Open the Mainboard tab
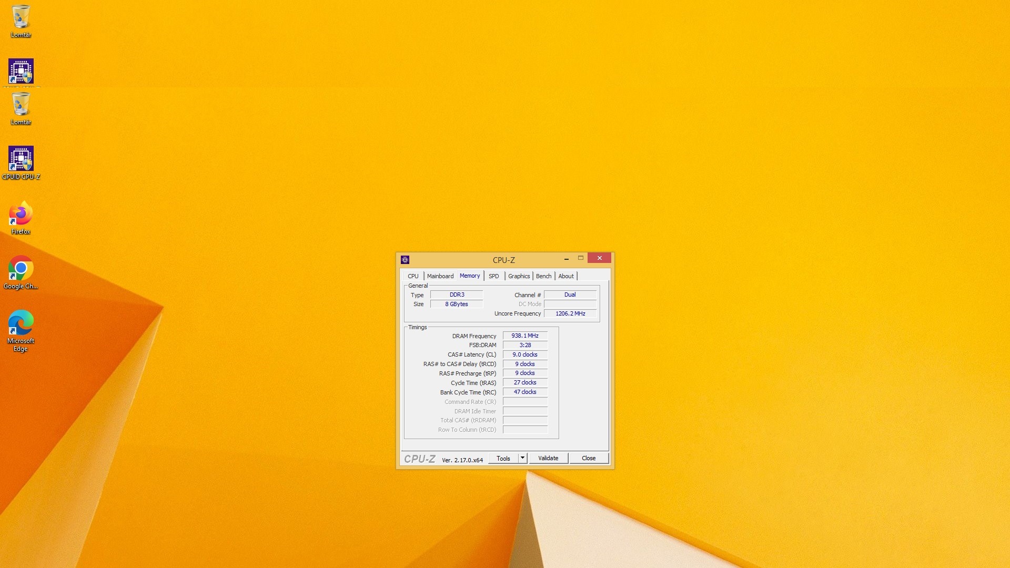The width and height of the screenshot is (1010, 568). [x=440, y=276]
